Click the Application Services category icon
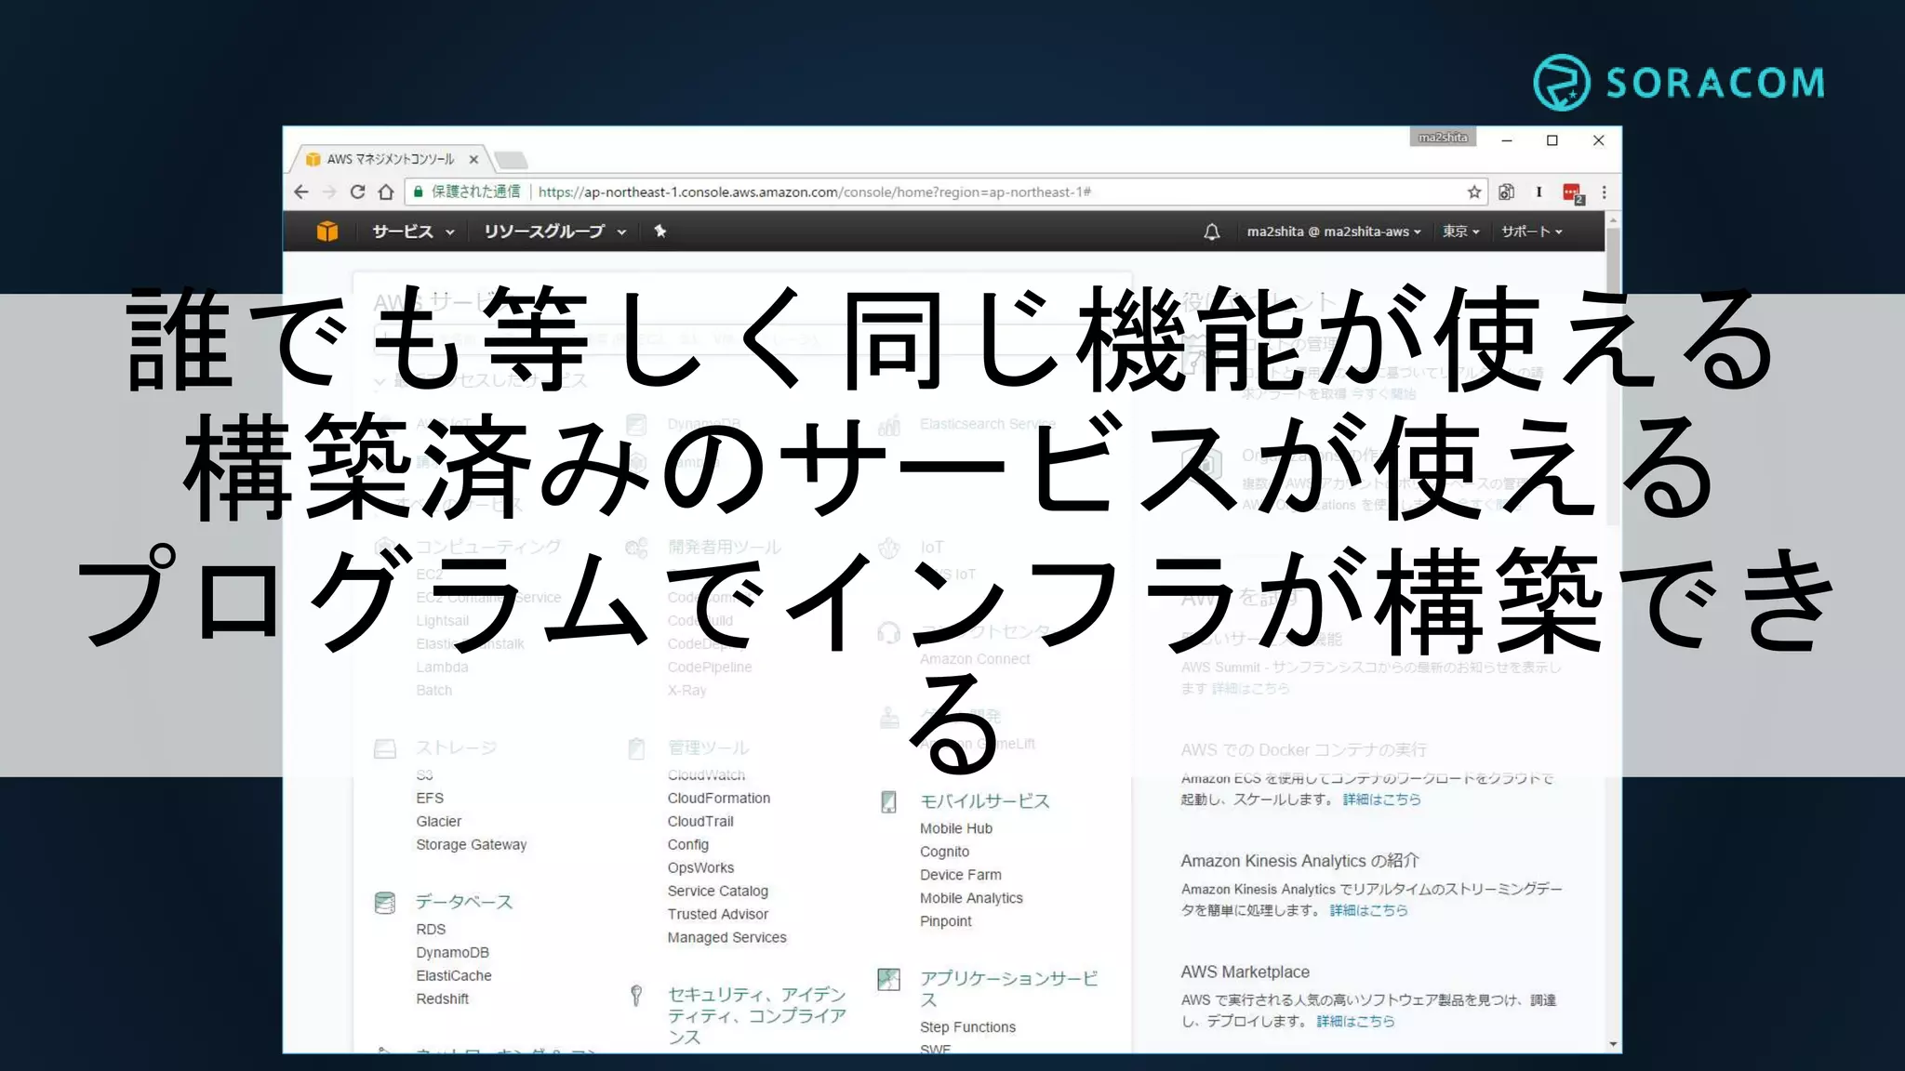The width and height of the screenshot is (1905, 1071). (x=889, y=979)
